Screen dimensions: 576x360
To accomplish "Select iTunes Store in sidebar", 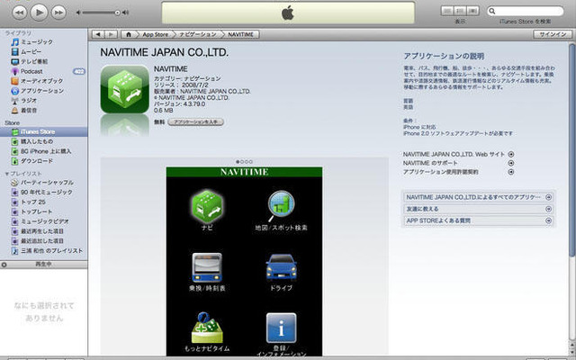I will (x=44, y=132).
